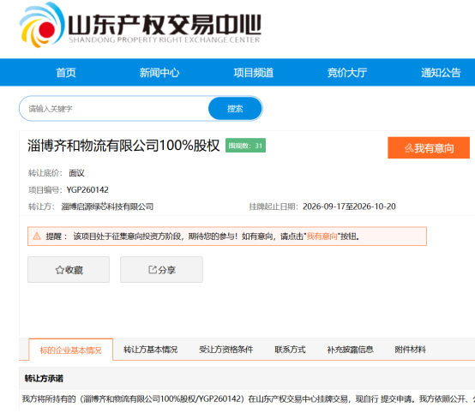This screenshot has height=413, width=475.
Task: Click the 收藏 favorite button
Action: 69,270
